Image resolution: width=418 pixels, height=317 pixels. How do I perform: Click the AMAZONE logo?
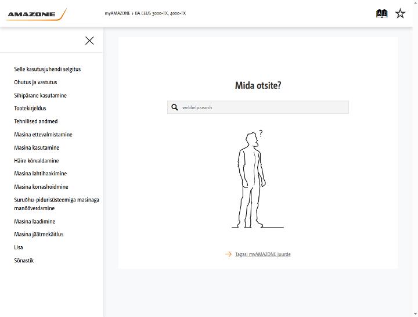(36, 15)
